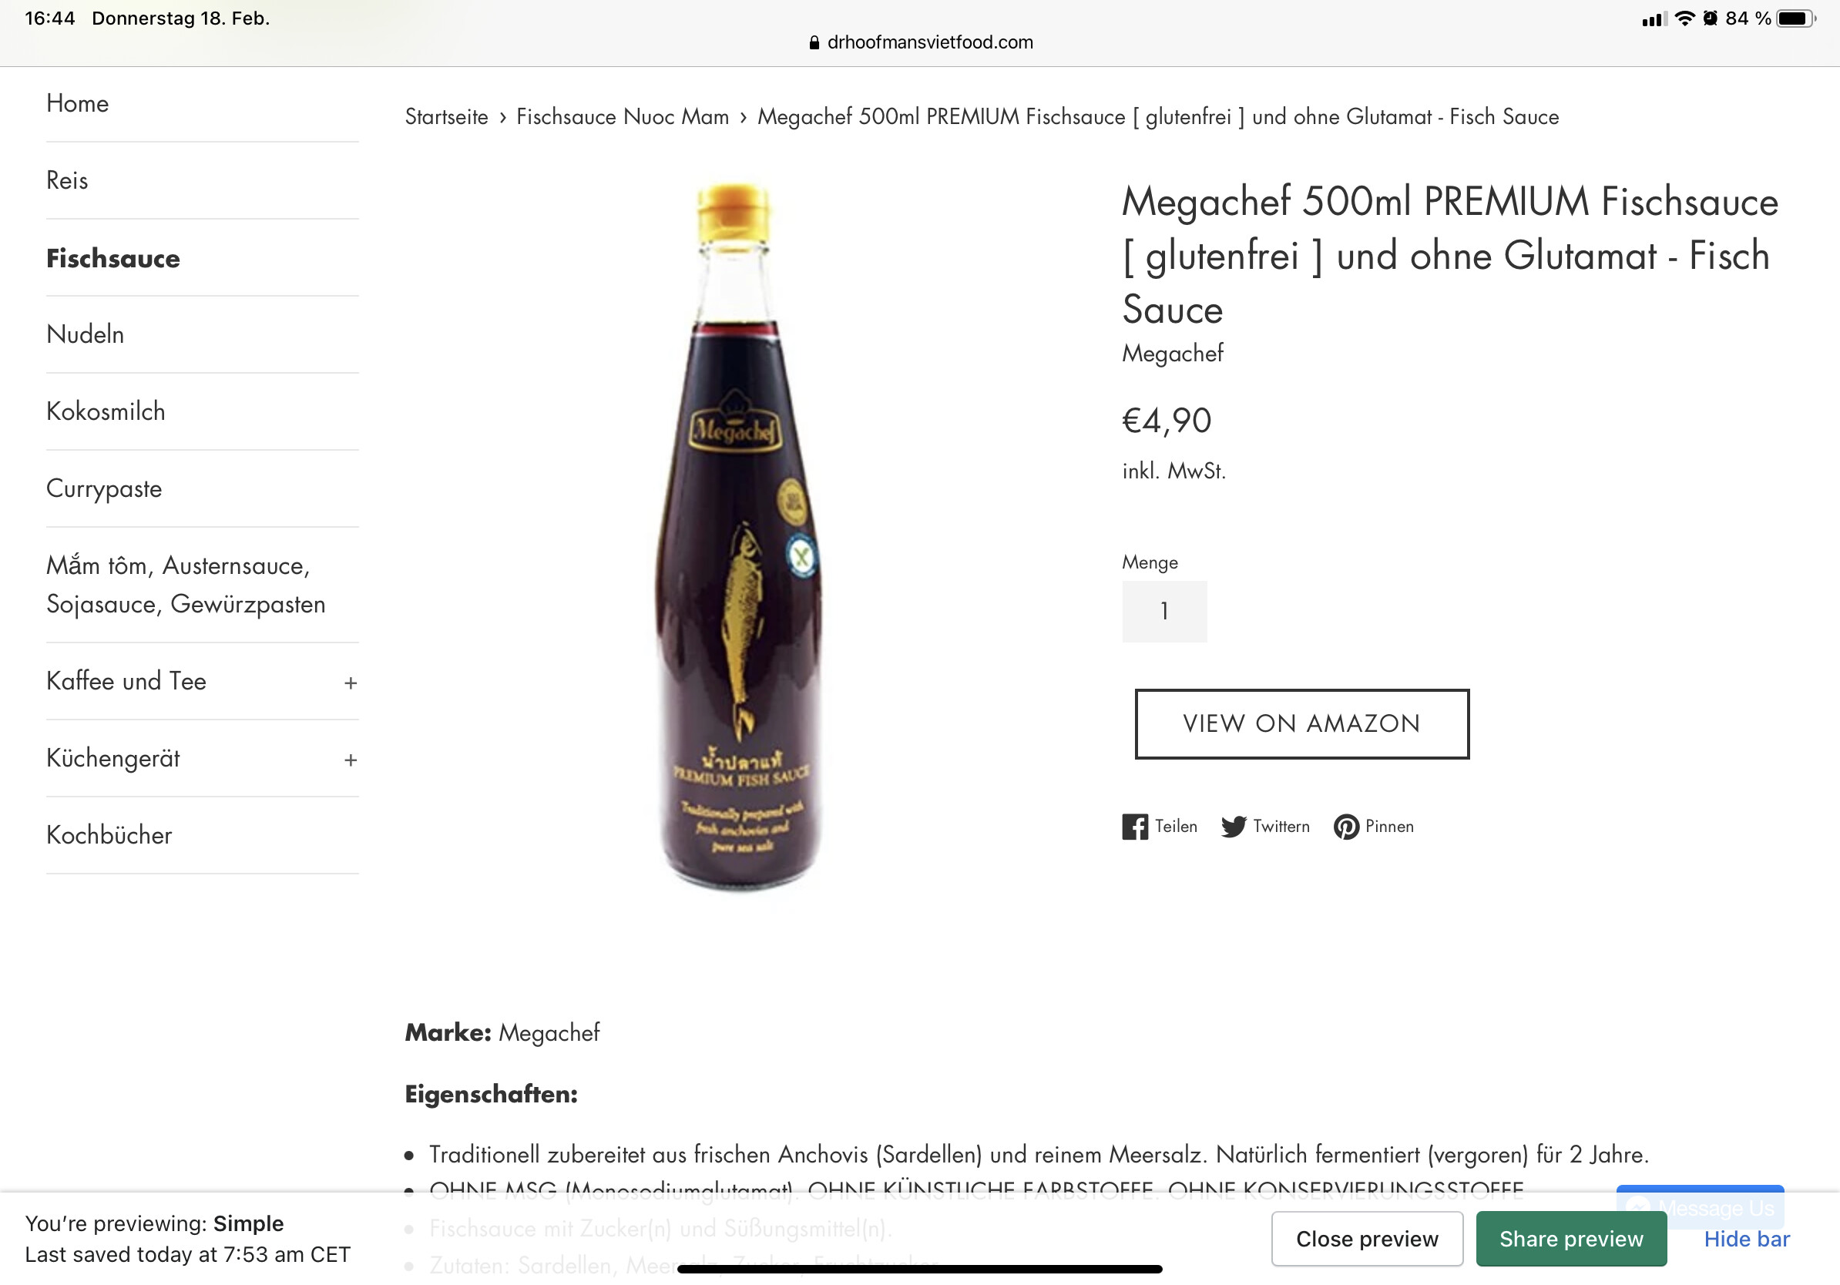Tap the battery icon in status bar
The width and height of the screenshot is (1840, 1285).
coord(1796,18)
